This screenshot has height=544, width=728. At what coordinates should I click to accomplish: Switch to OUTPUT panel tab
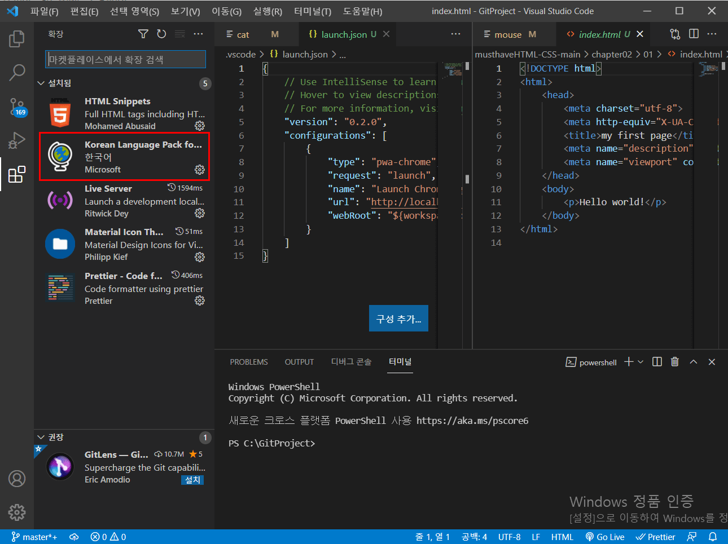[x=299, y=362]
